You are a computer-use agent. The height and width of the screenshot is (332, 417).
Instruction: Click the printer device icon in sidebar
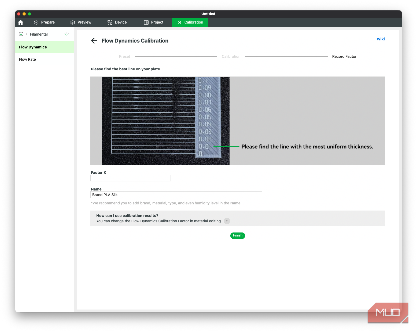(21, 34)
